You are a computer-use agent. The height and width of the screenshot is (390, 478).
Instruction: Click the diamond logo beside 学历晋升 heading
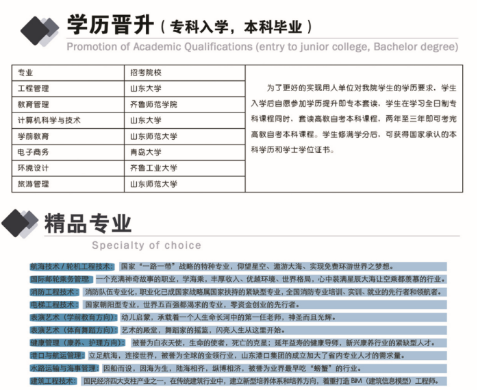tap(39, 29)
